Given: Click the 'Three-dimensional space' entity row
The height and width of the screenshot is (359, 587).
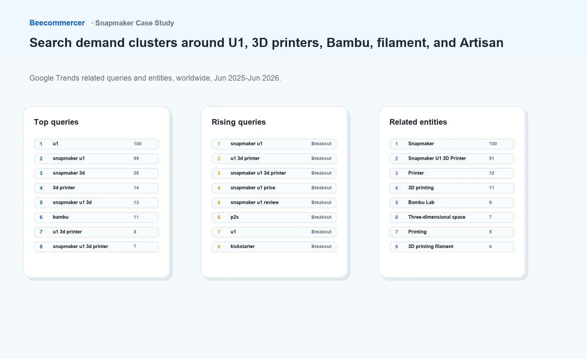Looking at the screenshot, I should click(x=452, y=217).
